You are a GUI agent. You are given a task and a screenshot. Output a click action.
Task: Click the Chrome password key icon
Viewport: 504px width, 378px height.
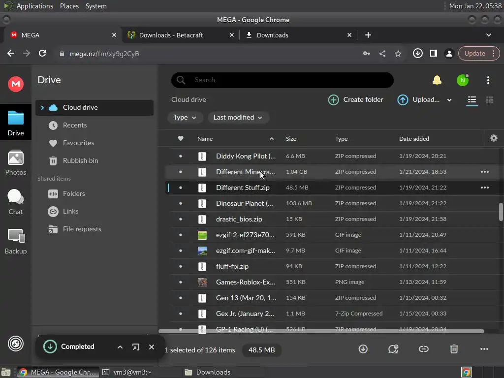[366, 54]
